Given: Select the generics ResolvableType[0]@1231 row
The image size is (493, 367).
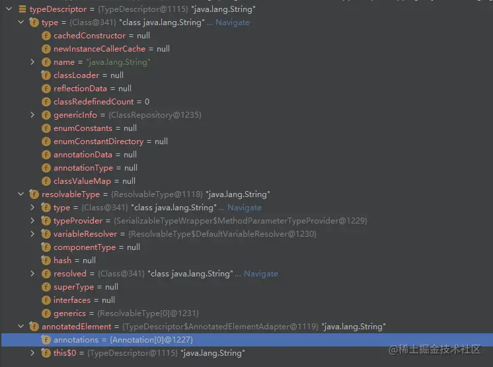Looking at the screenshot, I should (246, 313).
